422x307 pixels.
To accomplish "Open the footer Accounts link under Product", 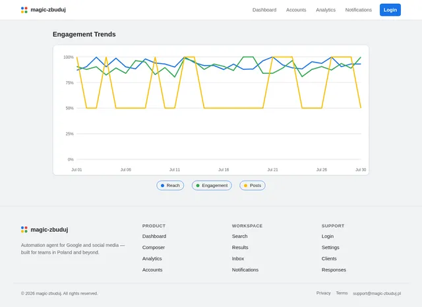I will point(152,269).
